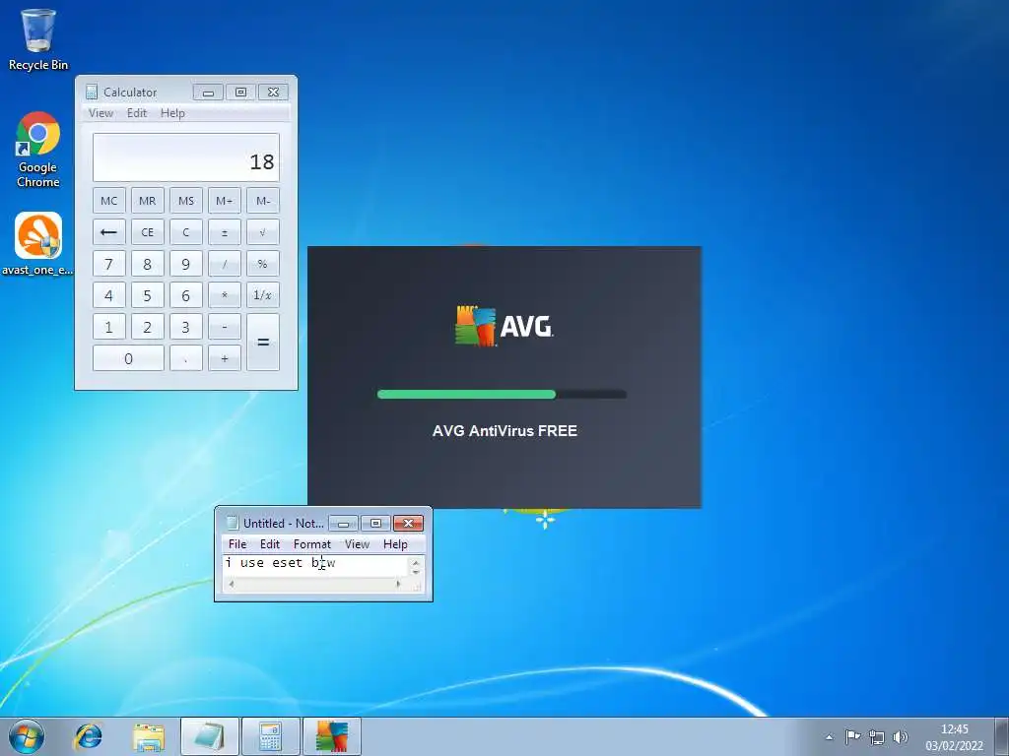Click calculator digit 4
The image size is (1009, 756).
point(108,295)
